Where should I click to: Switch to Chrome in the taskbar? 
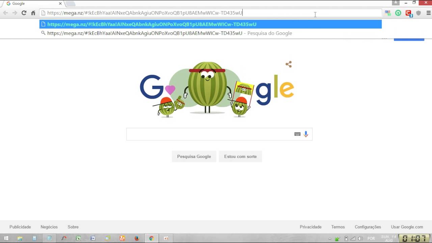(152, 238)
